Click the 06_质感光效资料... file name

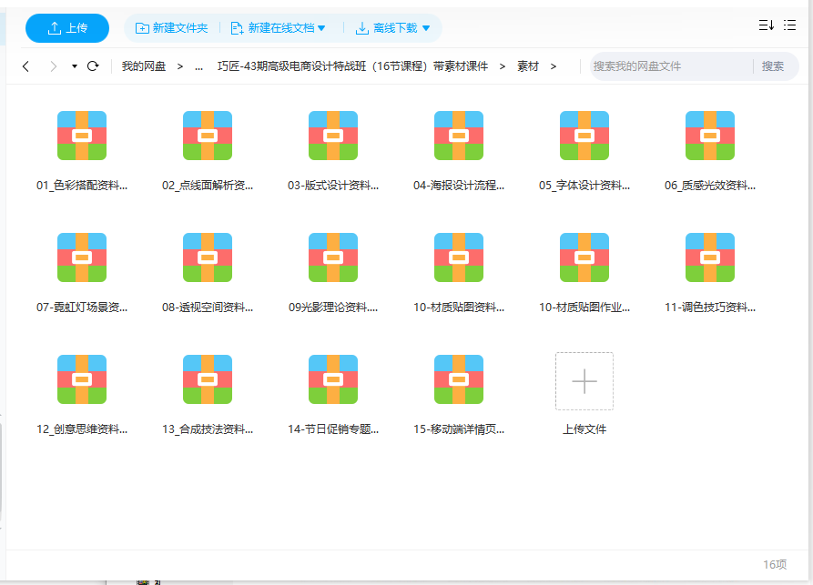coord(710,185)
